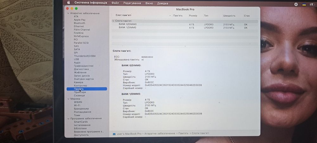317x143 pixels.
Task: Select Wi-Fi under Мережа
Action: (x=77, y=105)
